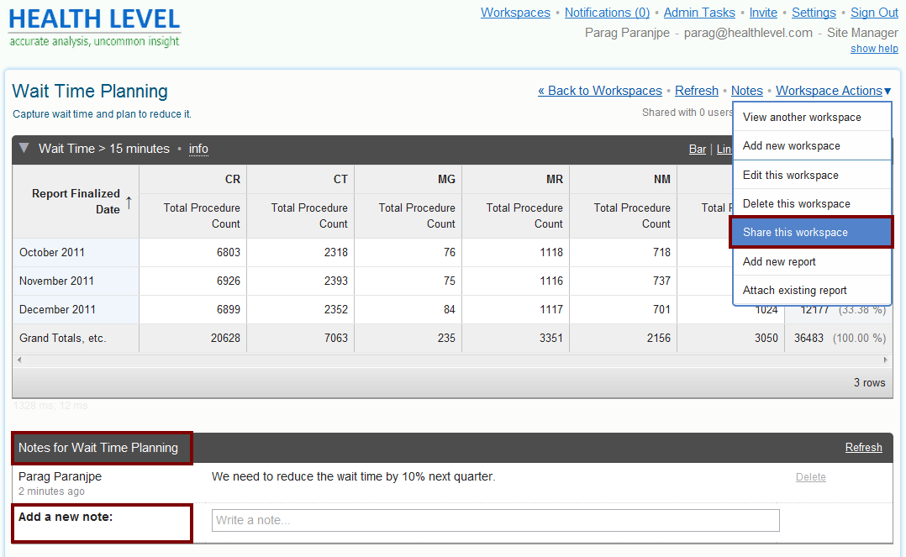This screenshot has height=557, width=906.
Task: Refresh the notes section
Action: (863, 448)
